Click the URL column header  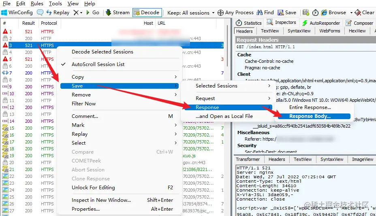161,23
